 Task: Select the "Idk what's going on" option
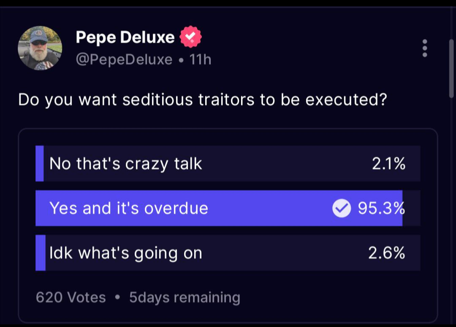[126, 253]
